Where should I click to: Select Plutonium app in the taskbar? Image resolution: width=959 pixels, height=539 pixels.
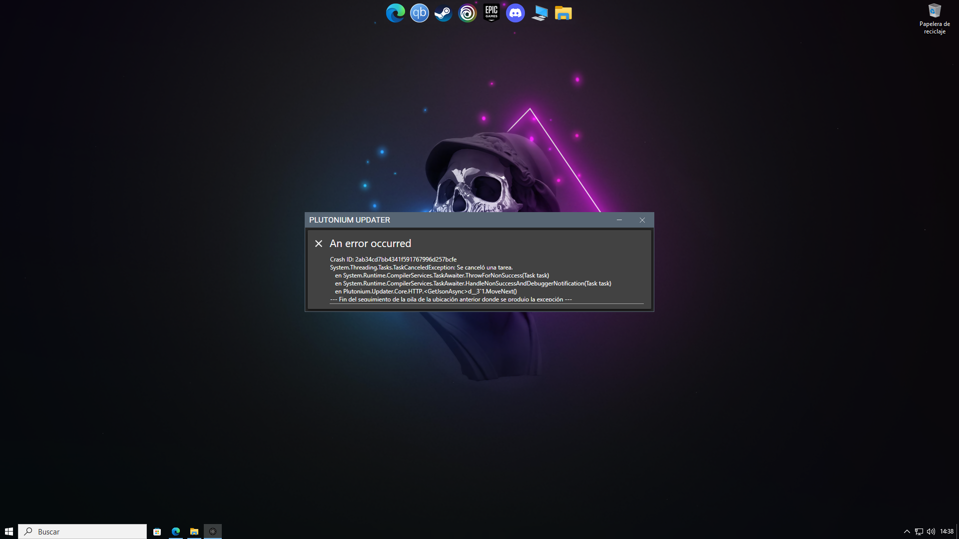(x=213, y=532)
